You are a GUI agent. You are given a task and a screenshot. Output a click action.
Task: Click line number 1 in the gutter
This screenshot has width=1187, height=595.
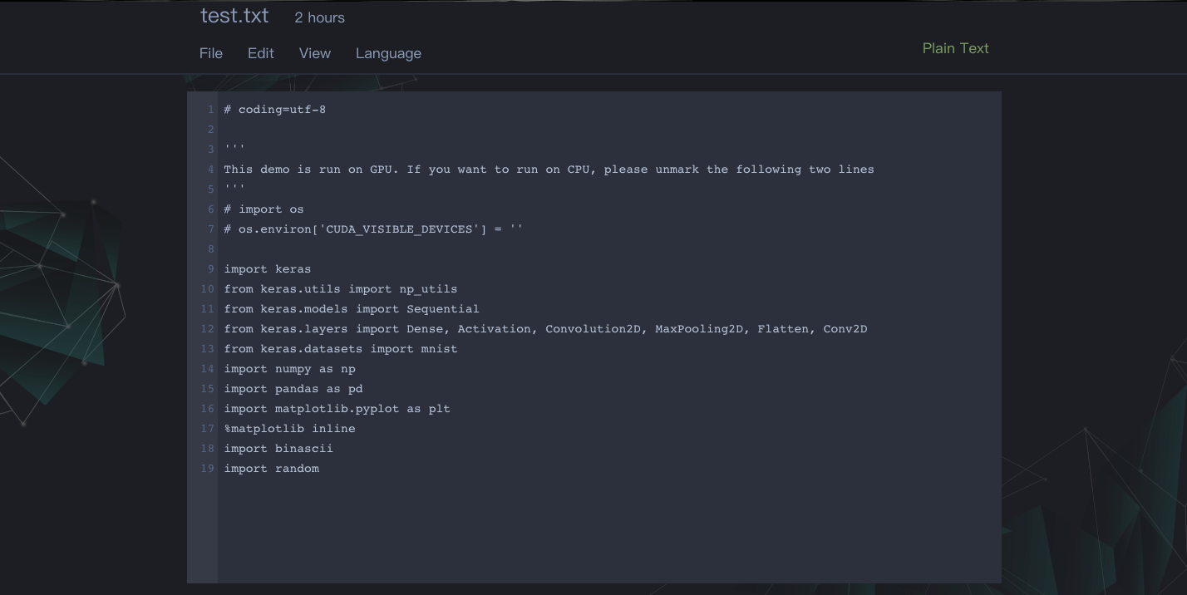210,110
